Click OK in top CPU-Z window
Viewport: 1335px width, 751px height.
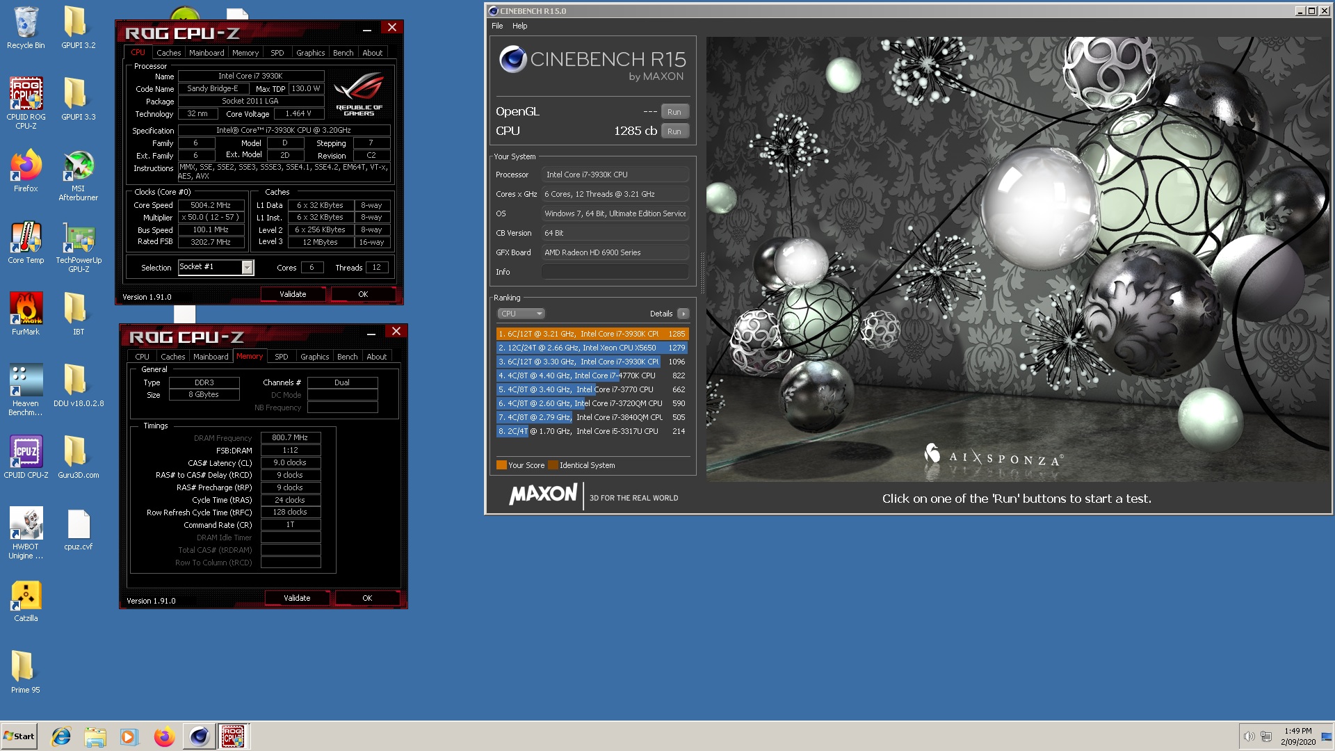pos(363,294)
